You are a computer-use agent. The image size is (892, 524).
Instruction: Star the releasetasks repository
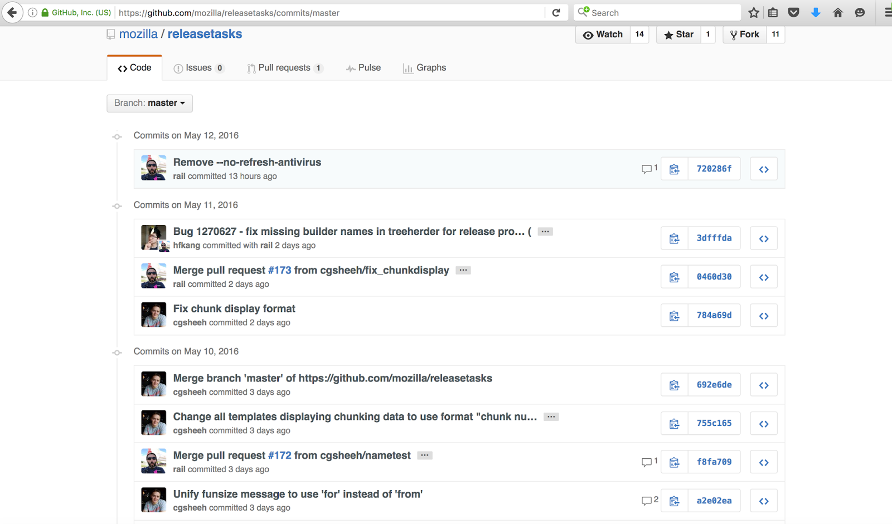pyautogui.click(x=678, y=35)
